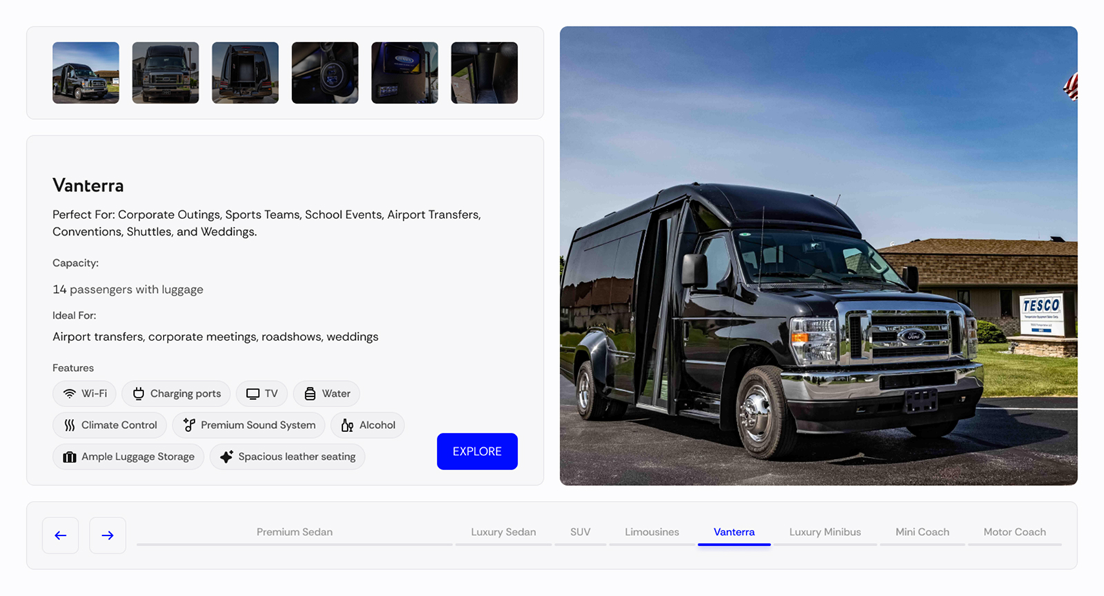The width and height of the screenshot is (1104, 596).
Task: Open the Motor Coach tab
Action: tap(1015, 532)
